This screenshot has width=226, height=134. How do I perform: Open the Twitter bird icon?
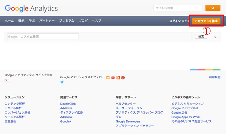62,82
